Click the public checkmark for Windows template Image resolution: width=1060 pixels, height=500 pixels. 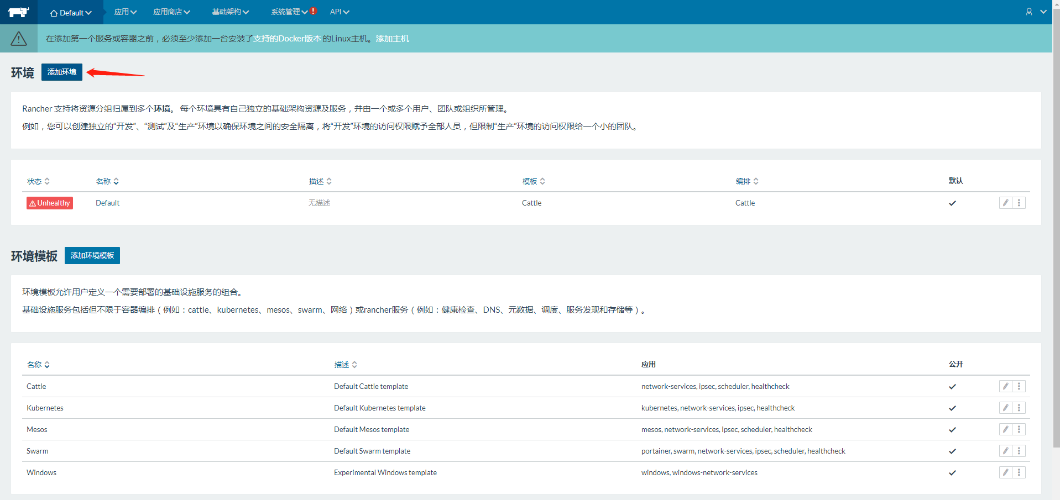[952, 472]
